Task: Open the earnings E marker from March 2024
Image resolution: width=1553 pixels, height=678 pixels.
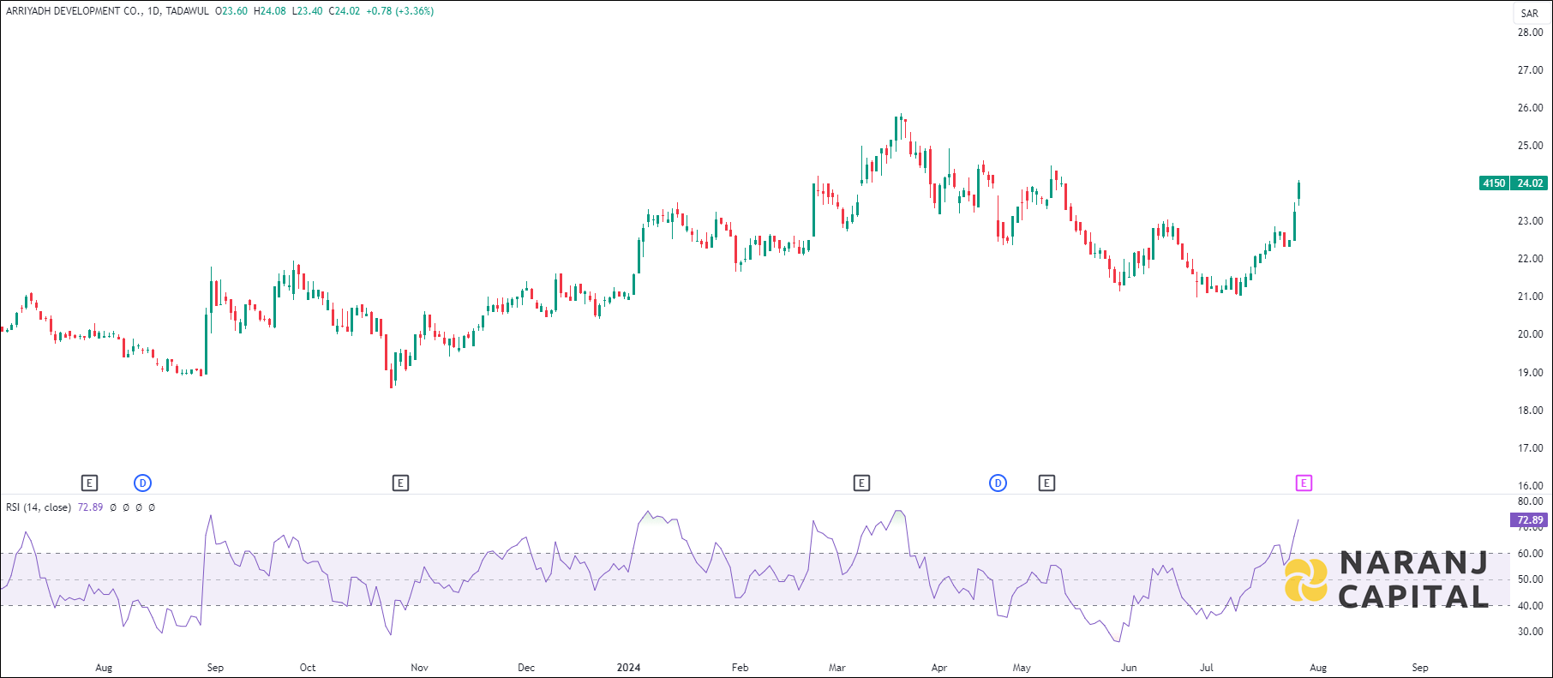Action: [x=861, y=483]
